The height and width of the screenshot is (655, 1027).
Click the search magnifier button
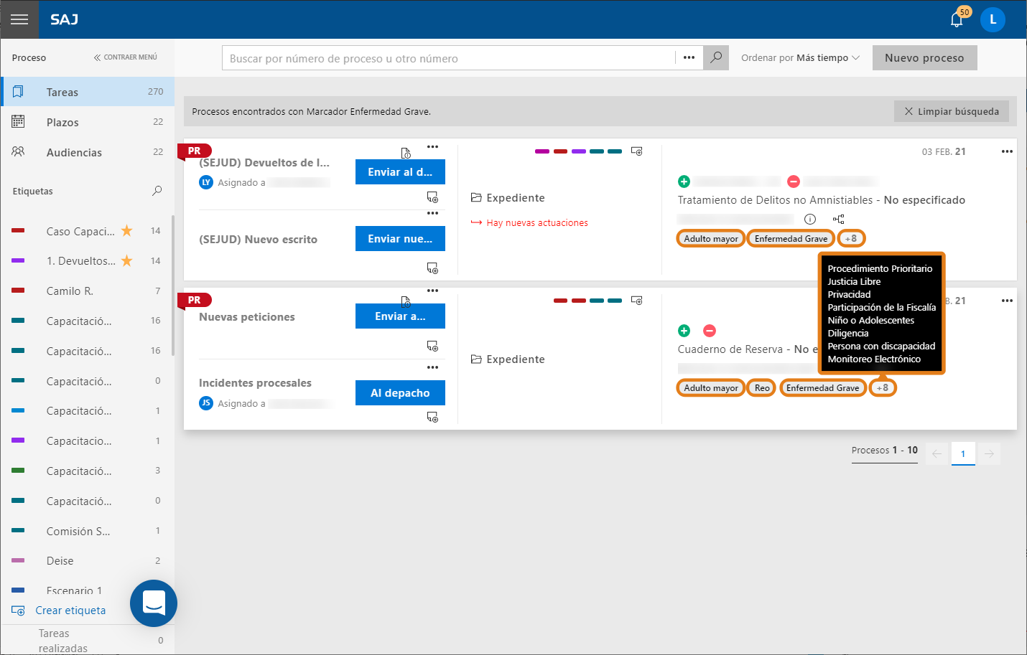click(716, 58)
